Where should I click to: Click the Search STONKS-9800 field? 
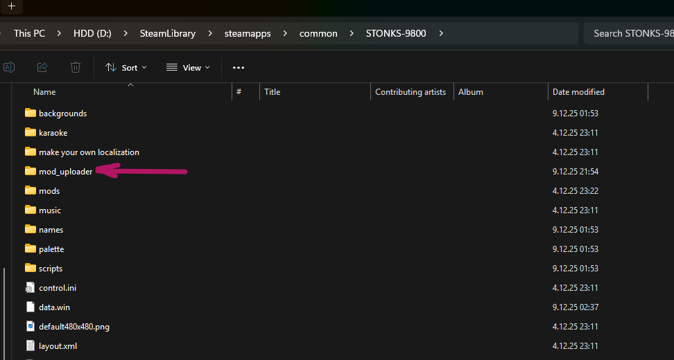(632, 33)
